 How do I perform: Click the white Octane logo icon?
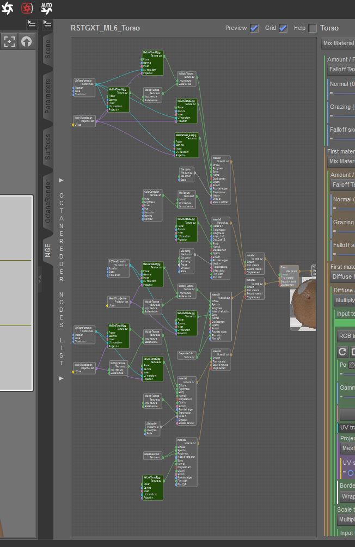(x=7, y=8)
